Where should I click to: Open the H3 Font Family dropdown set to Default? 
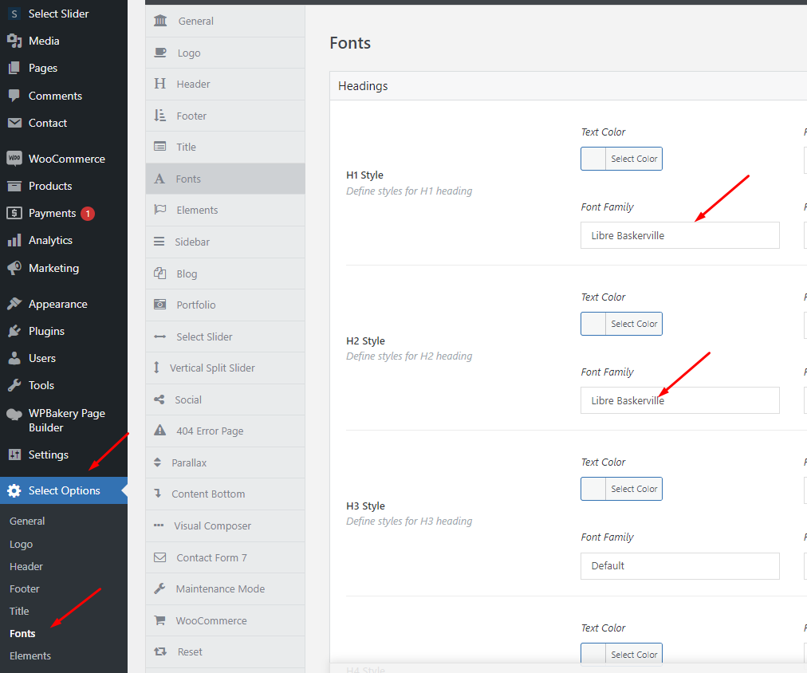[x=680, y=566]
